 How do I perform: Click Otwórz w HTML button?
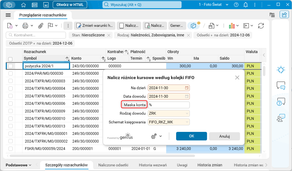(70, 5)
